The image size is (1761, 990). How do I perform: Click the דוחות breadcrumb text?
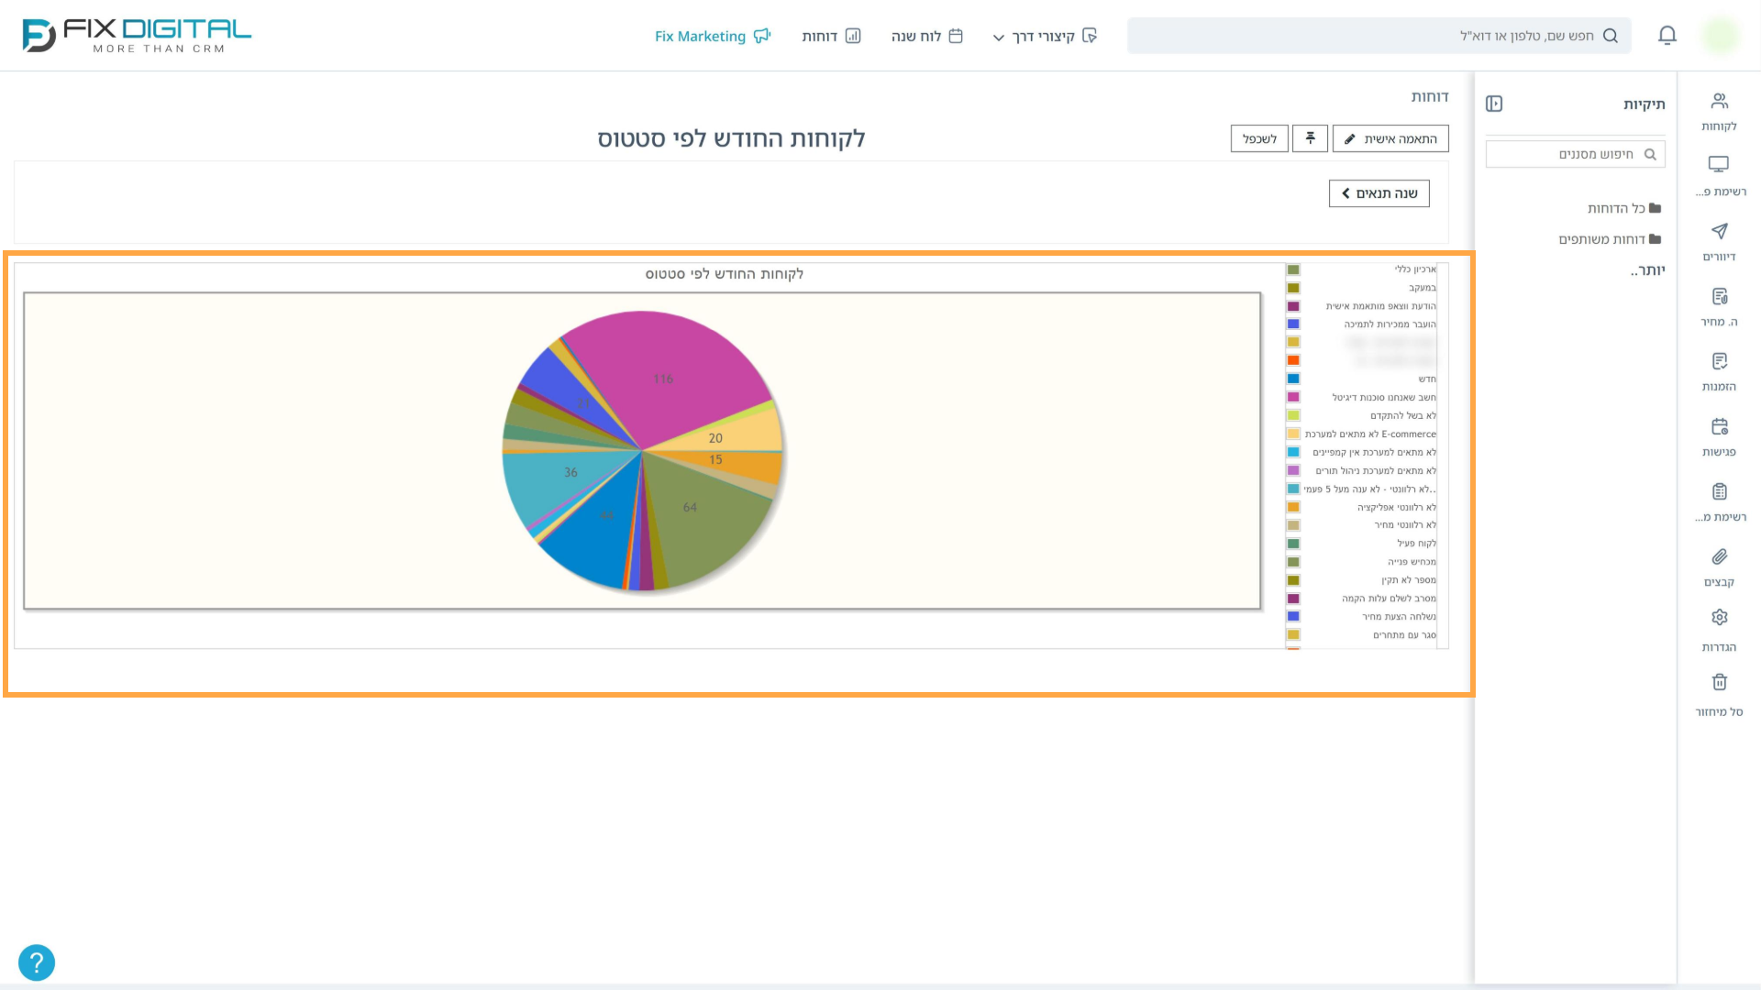click(x=1430, y=96)
